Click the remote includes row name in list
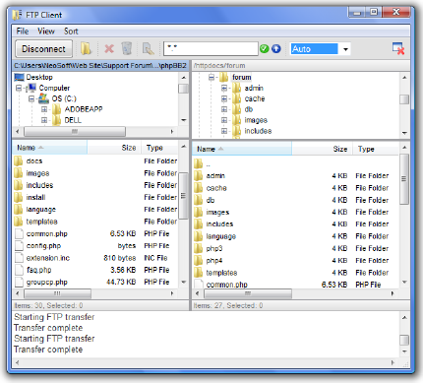Screen dimensions: 423x383 (x=219, y=224)
